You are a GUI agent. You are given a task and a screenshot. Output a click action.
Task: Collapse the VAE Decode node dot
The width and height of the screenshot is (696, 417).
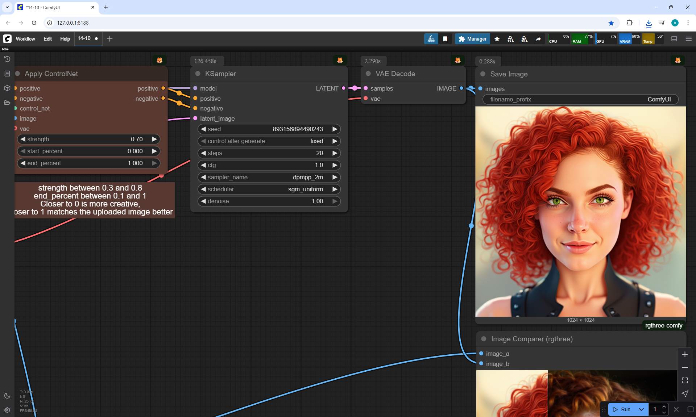368,74
